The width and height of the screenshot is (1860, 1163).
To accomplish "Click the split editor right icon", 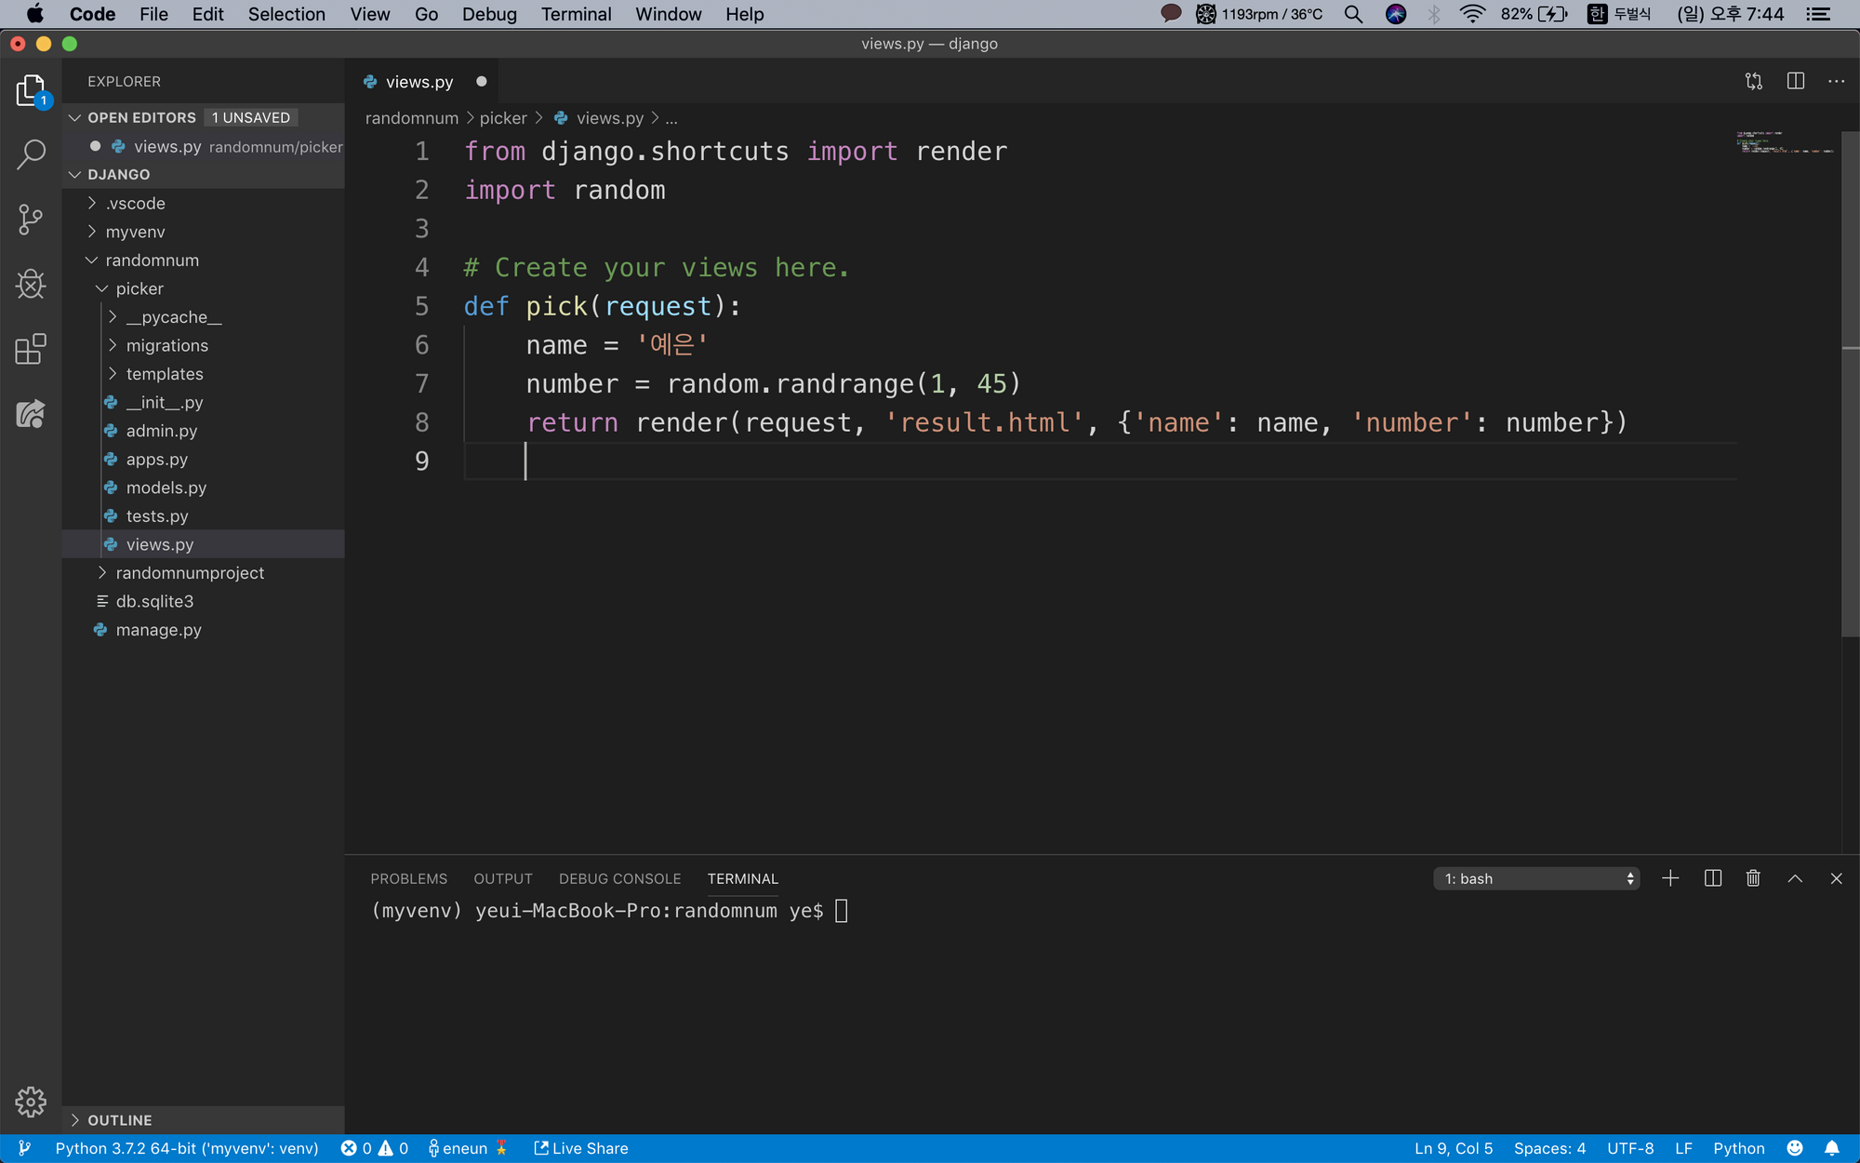I will tap(1796, 81).
